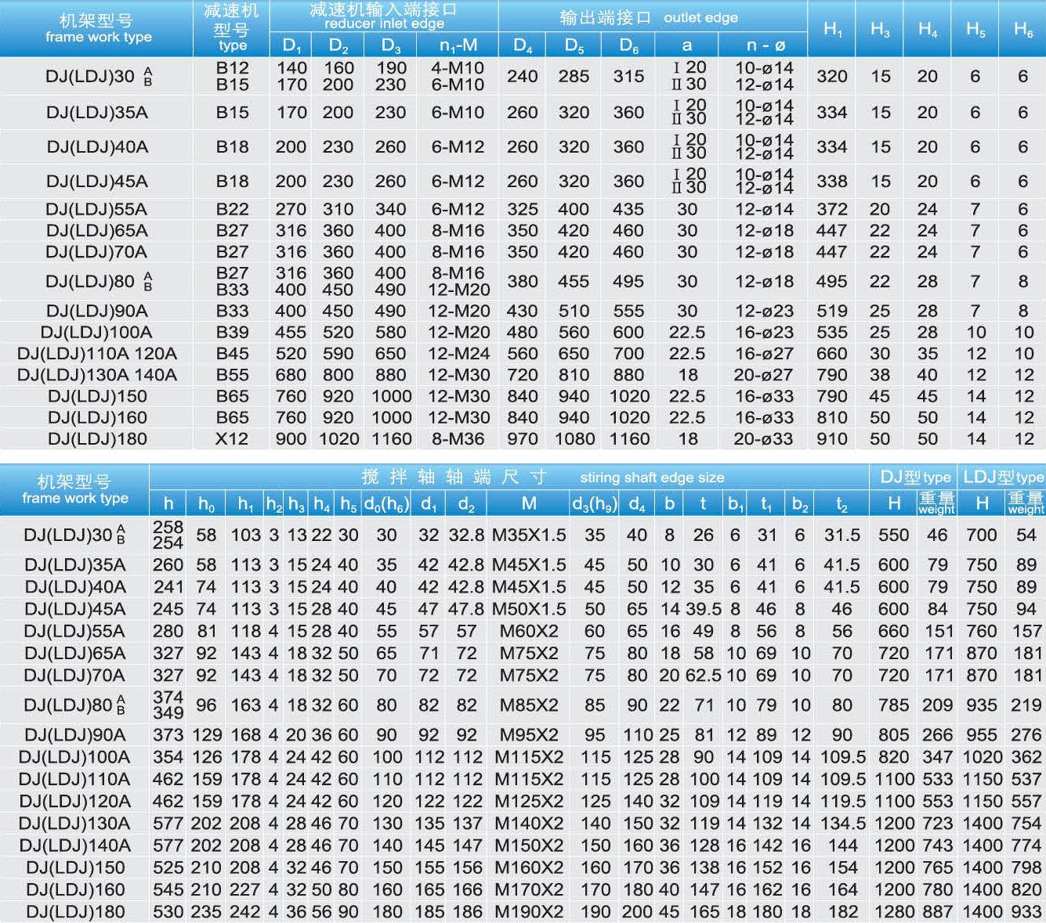Click the M60X2 thread size cell

529,632
